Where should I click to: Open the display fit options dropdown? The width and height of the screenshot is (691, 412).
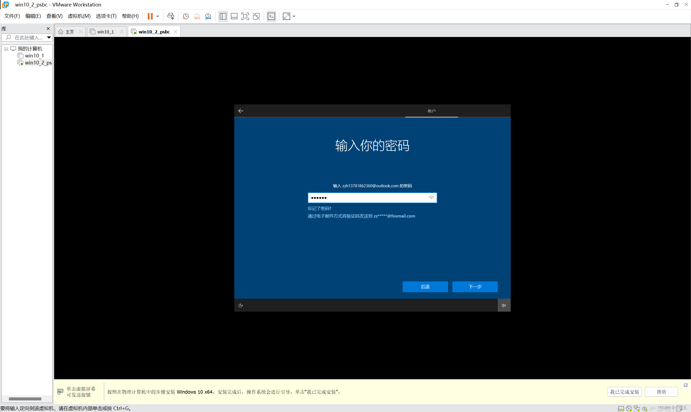point(294,16)
